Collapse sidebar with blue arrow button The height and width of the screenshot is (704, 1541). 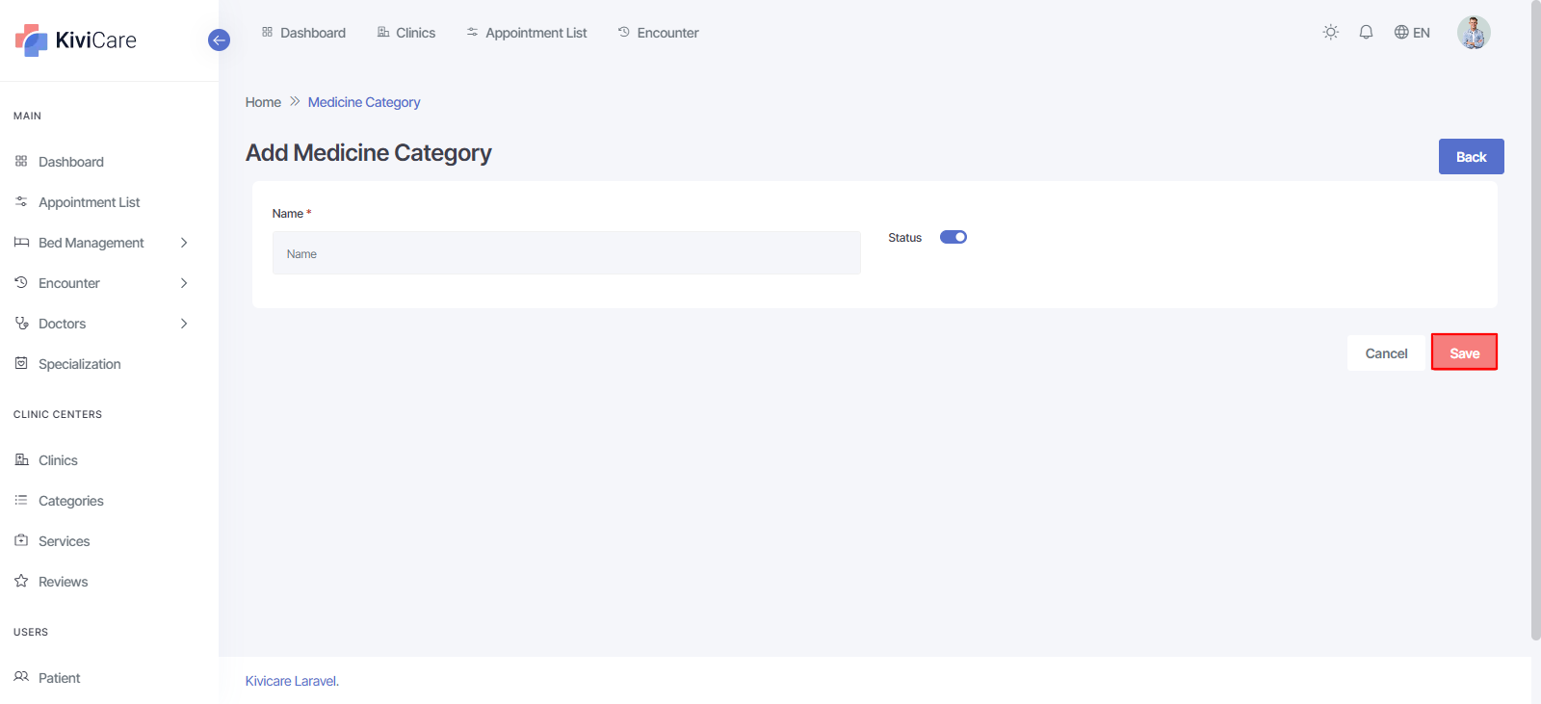coord(219,40)
